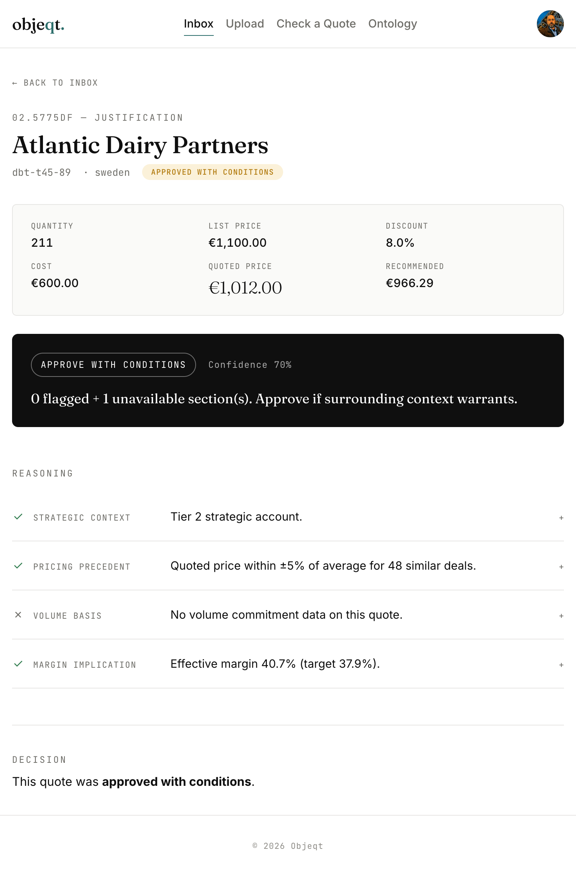Click the Approve With Conditions pill button
Screen dimensions: 576x876
click(x=113, y=365)
